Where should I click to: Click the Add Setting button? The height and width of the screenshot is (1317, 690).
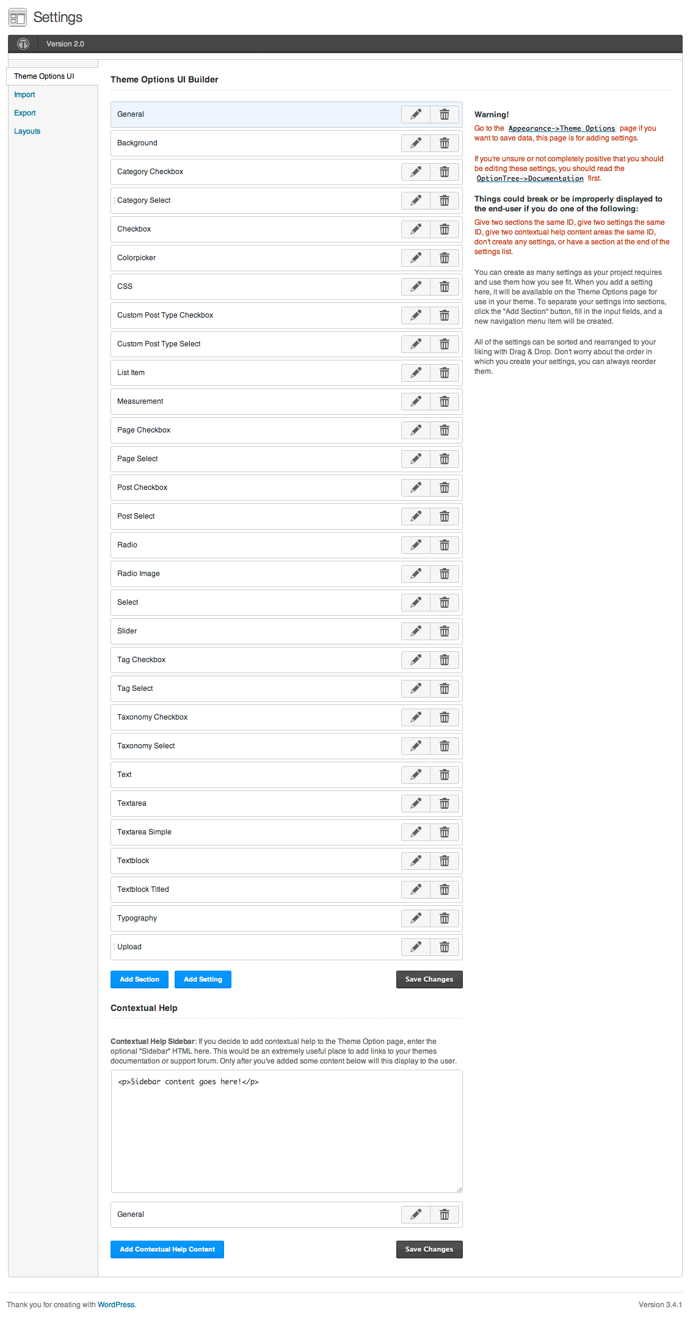pos(203,979)
